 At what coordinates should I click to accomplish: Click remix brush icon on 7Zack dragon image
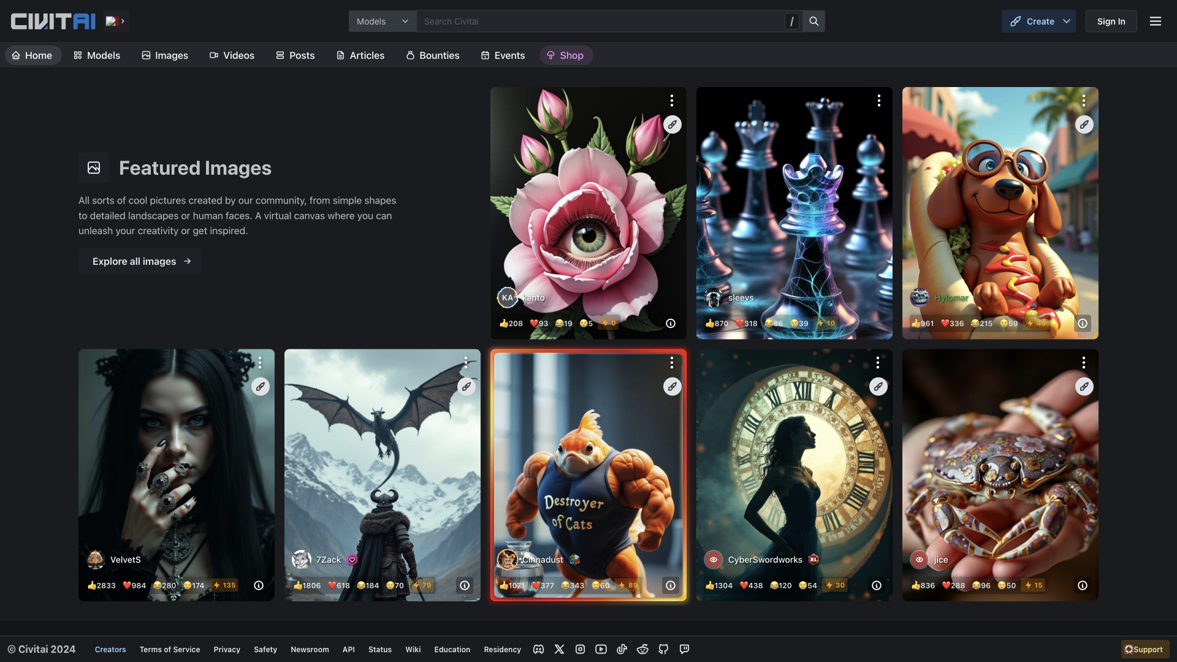click(x=467, y=387)
